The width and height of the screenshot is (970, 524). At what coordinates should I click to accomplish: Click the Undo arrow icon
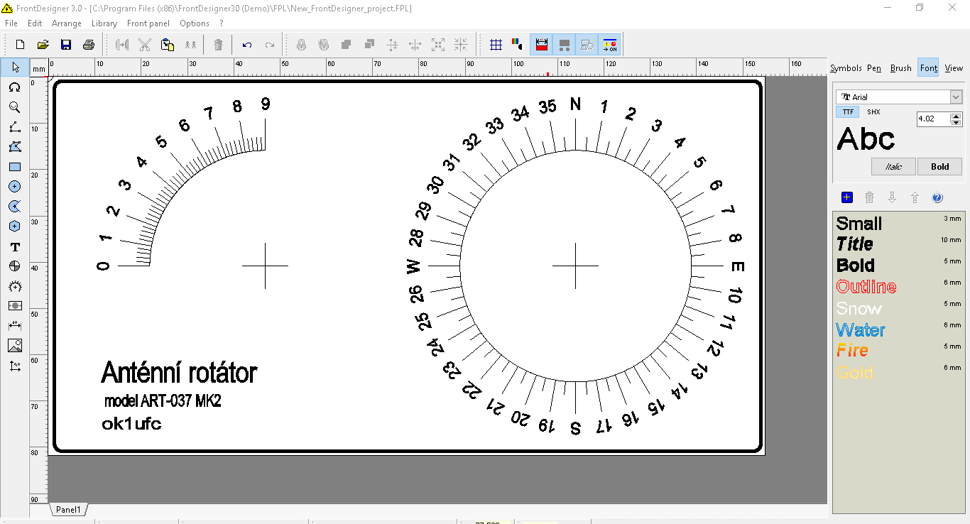(x=246, y=45)
